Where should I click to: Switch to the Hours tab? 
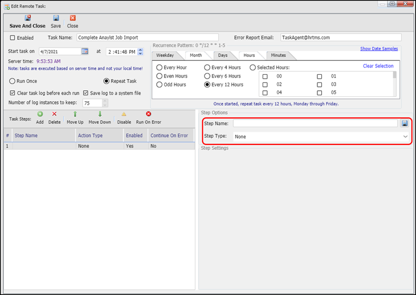(249, 55)
